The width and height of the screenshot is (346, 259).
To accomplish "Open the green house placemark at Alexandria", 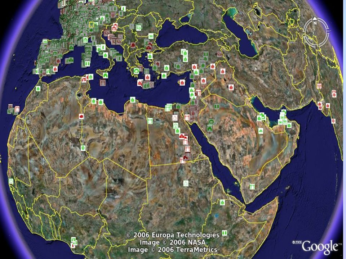I will [x=178, y=107].
